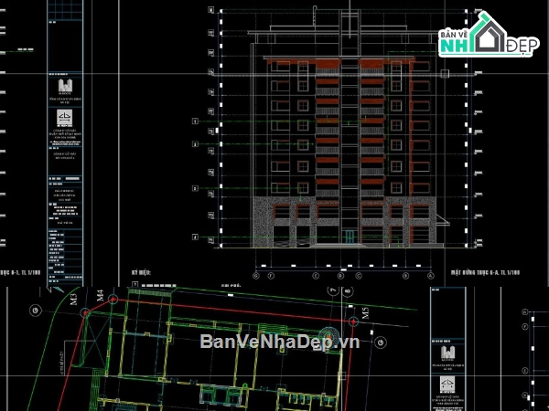This screenshot has height=411, width=549.
Task: Click the building company logo in left title block
Action: 65,87
